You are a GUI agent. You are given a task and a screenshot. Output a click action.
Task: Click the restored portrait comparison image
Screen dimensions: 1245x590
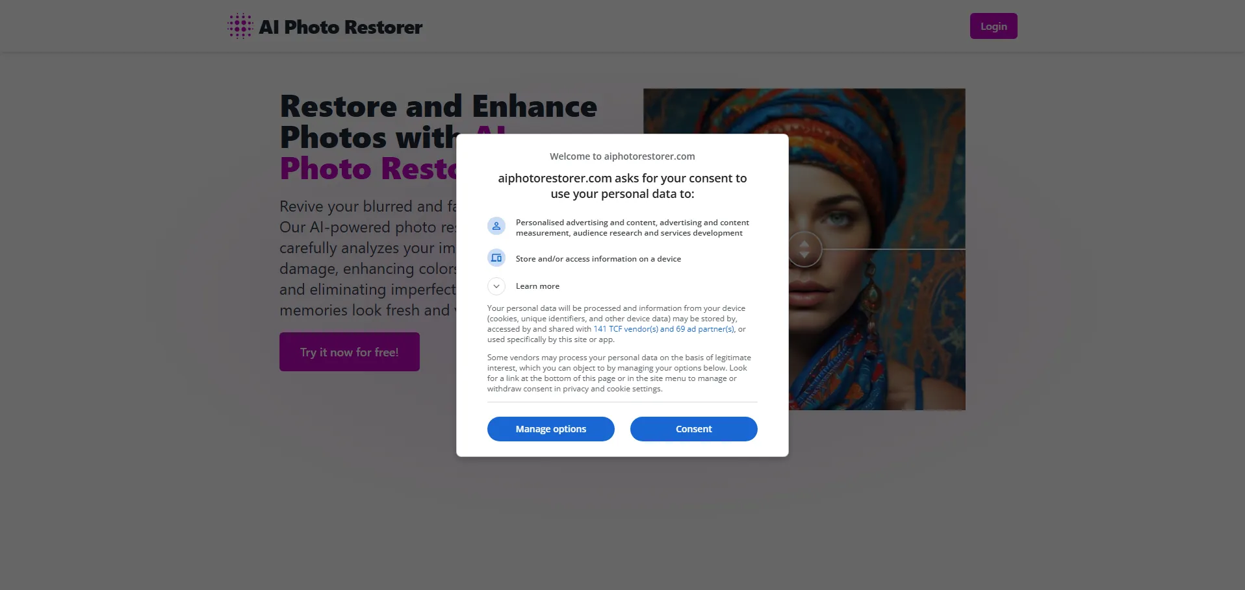pos(877,249)
